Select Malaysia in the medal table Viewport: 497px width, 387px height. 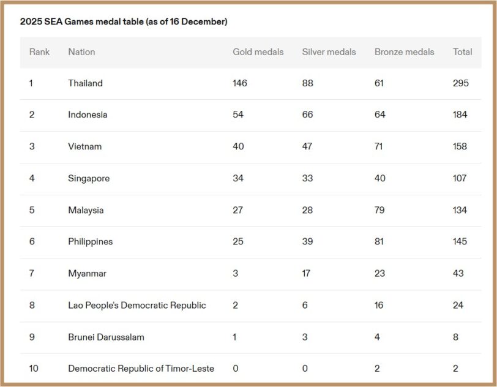click(x=86, y=210)
